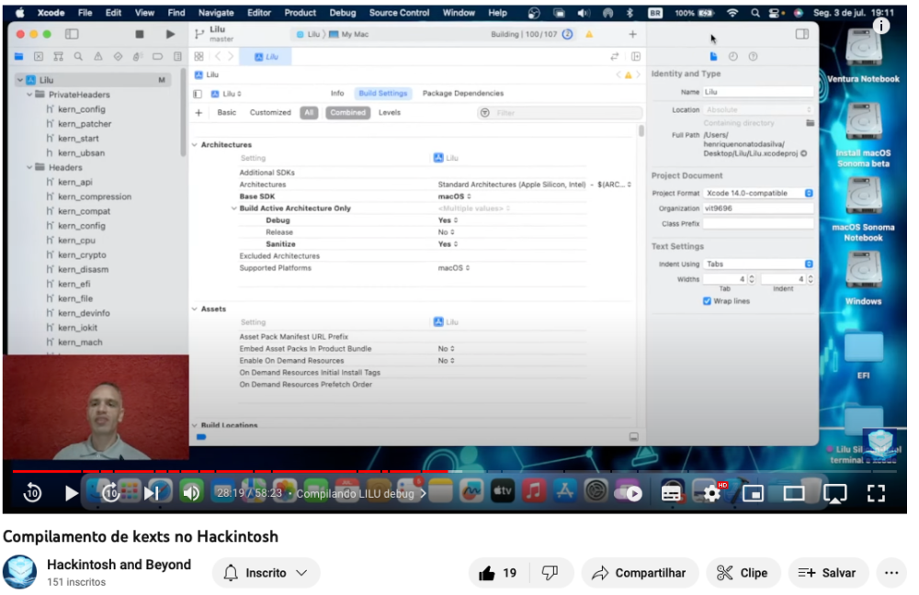919x595 pixels.
Task: Switch to the Package Dependencies tab
Action: tap(463, 93)
